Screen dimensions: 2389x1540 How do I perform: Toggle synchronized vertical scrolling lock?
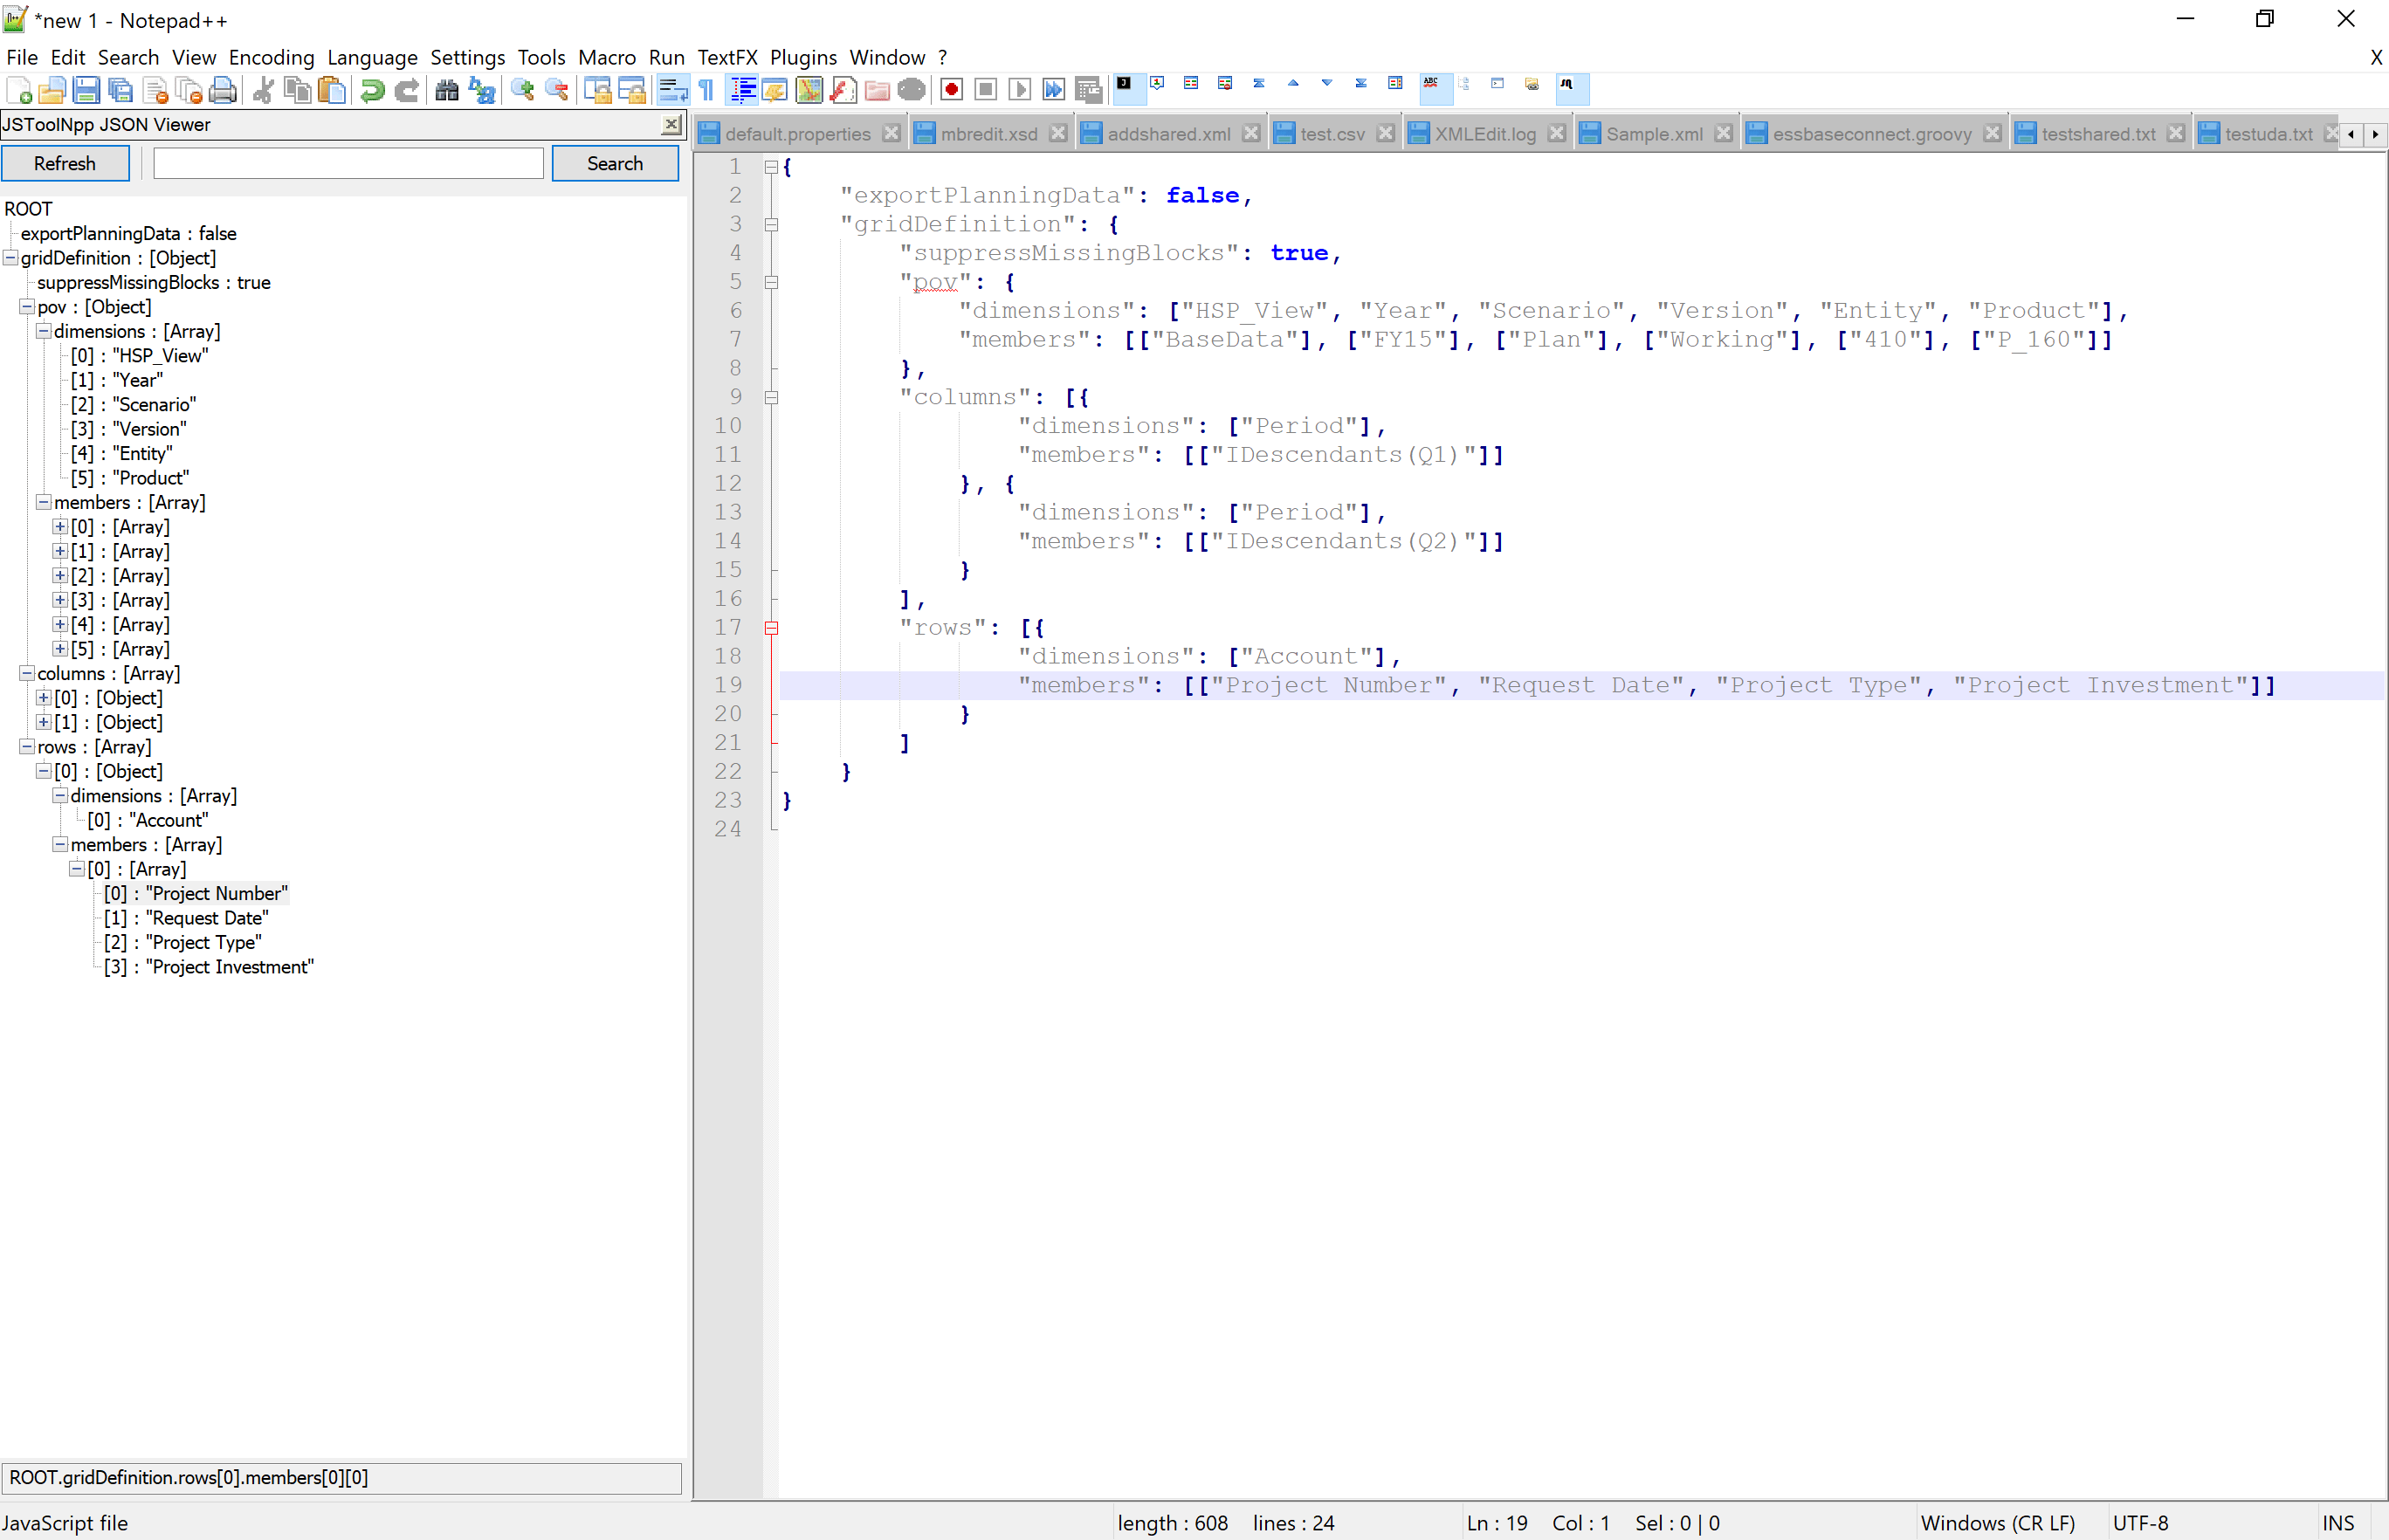(x=599, y=89)
